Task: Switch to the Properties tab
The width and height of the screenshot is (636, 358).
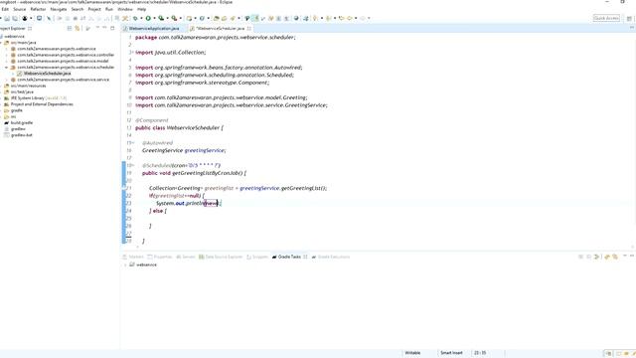Action: [x=160, y=257]
